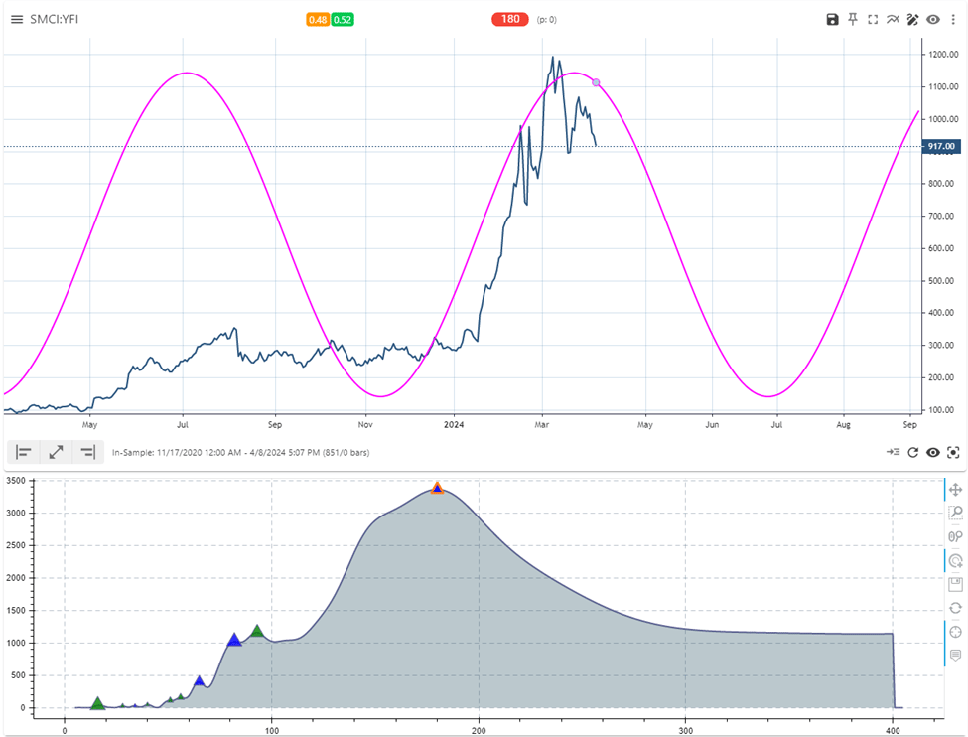The height and width of the screenshot is (737, 968).
Task: Save the spectrum plot image
Action: click(955, 584)
